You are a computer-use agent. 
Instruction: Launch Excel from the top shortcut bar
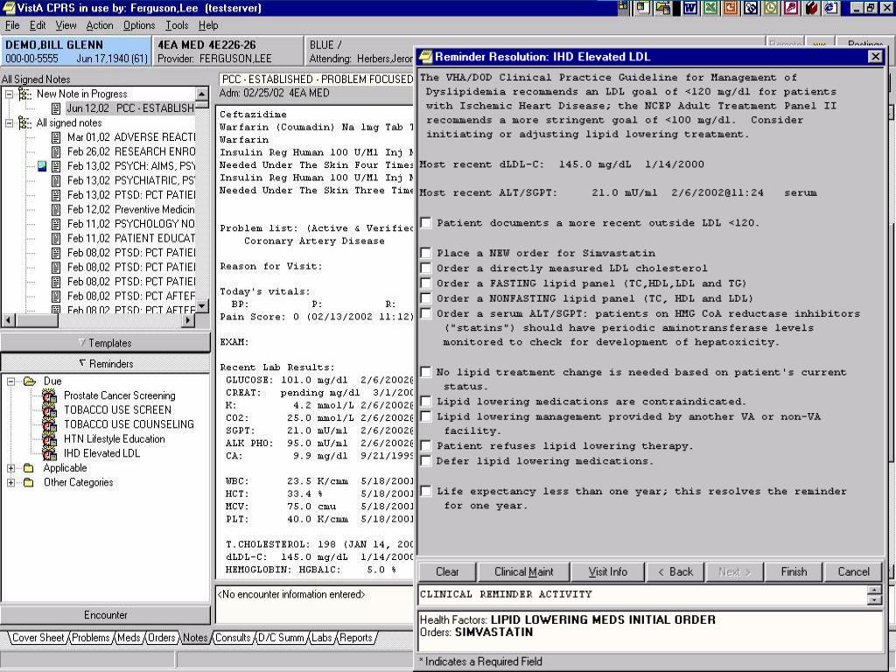point(710,7)
